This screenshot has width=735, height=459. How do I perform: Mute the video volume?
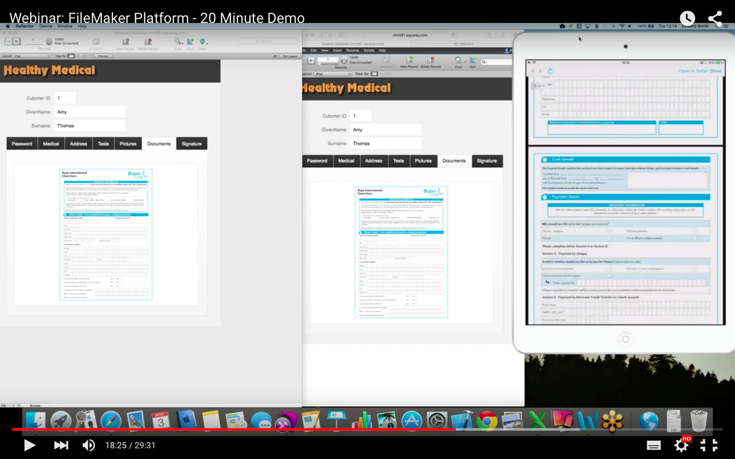(x=89, y=445)
